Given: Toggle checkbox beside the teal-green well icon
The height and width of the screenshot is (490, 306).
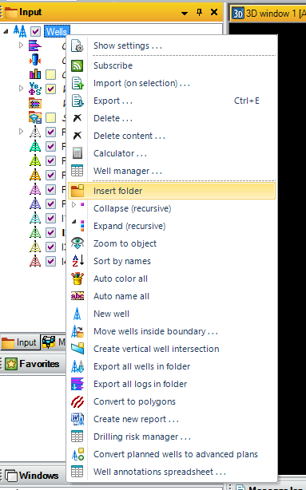Looking at the screenshot, I should pyautogui.click(x=50, y=146).
